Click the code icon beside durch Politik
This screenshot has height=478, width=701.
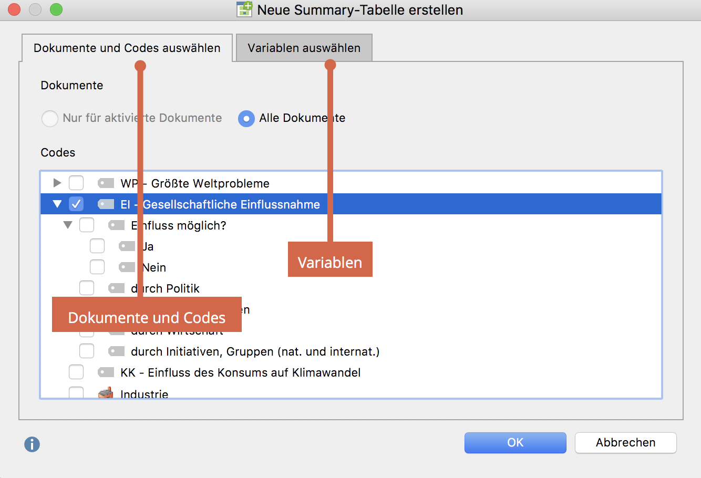pos(117,288)
